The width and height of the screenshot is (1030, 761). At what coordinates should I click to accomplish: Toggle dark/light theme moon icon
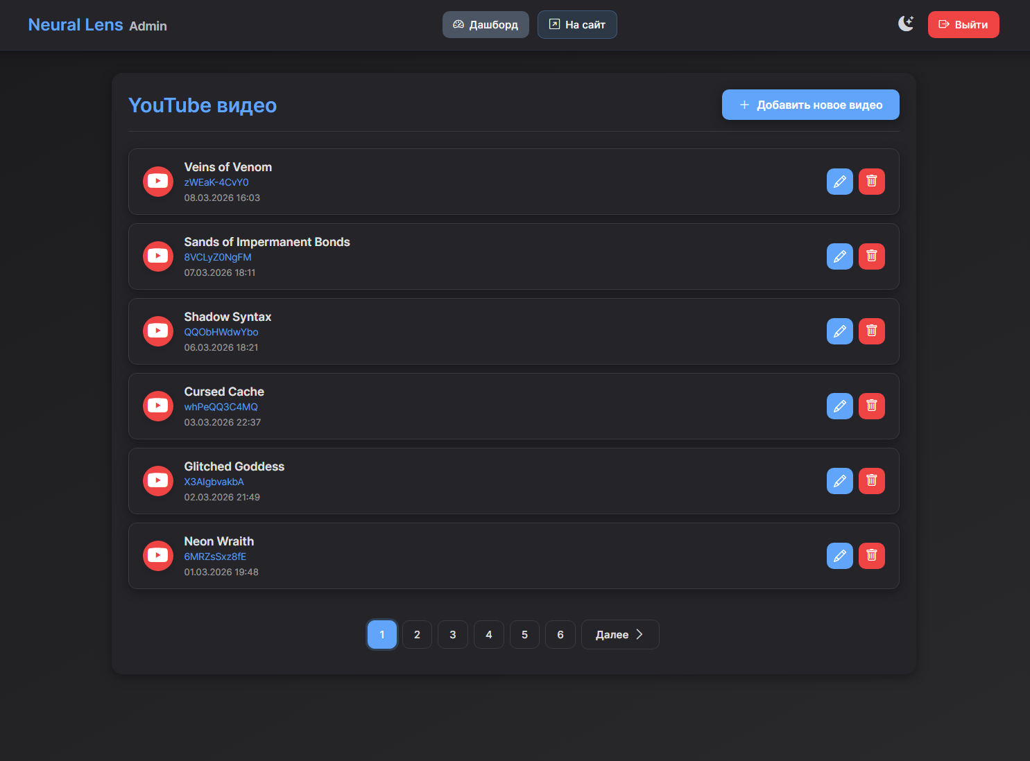(906, 24)
